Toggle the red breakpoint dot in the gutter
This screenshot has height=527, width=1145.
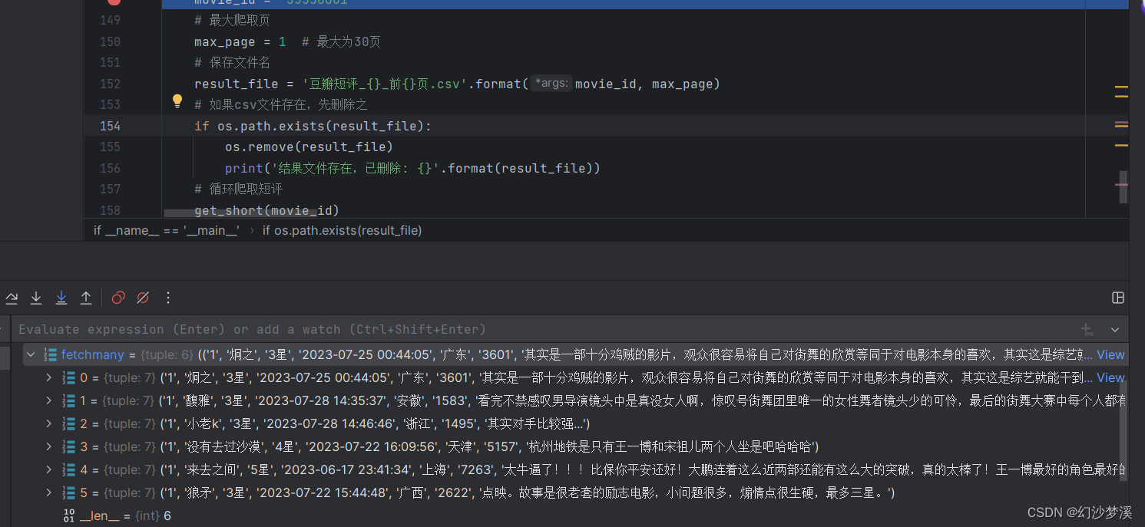(x=114, y=3)
